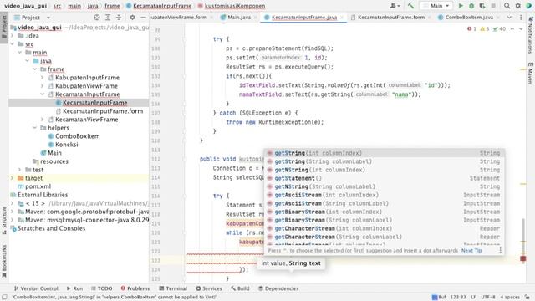Select Koneksi class in project tree
The height and width of the screenshot is (301, 535).
point(67,145)
